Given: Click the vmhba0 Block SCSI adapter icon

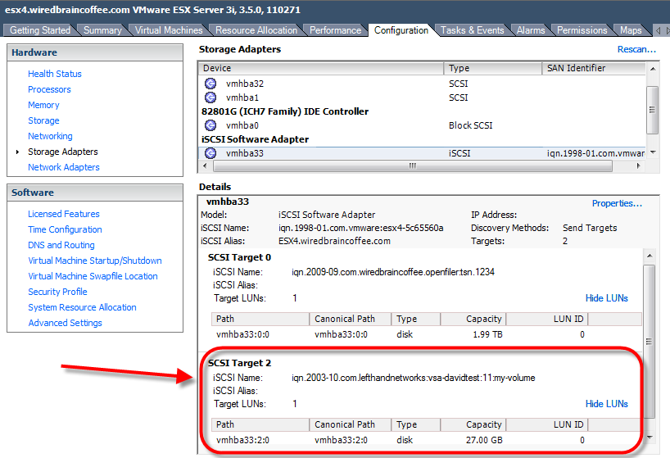Looking at the screenshot, I should coord(210,125).
